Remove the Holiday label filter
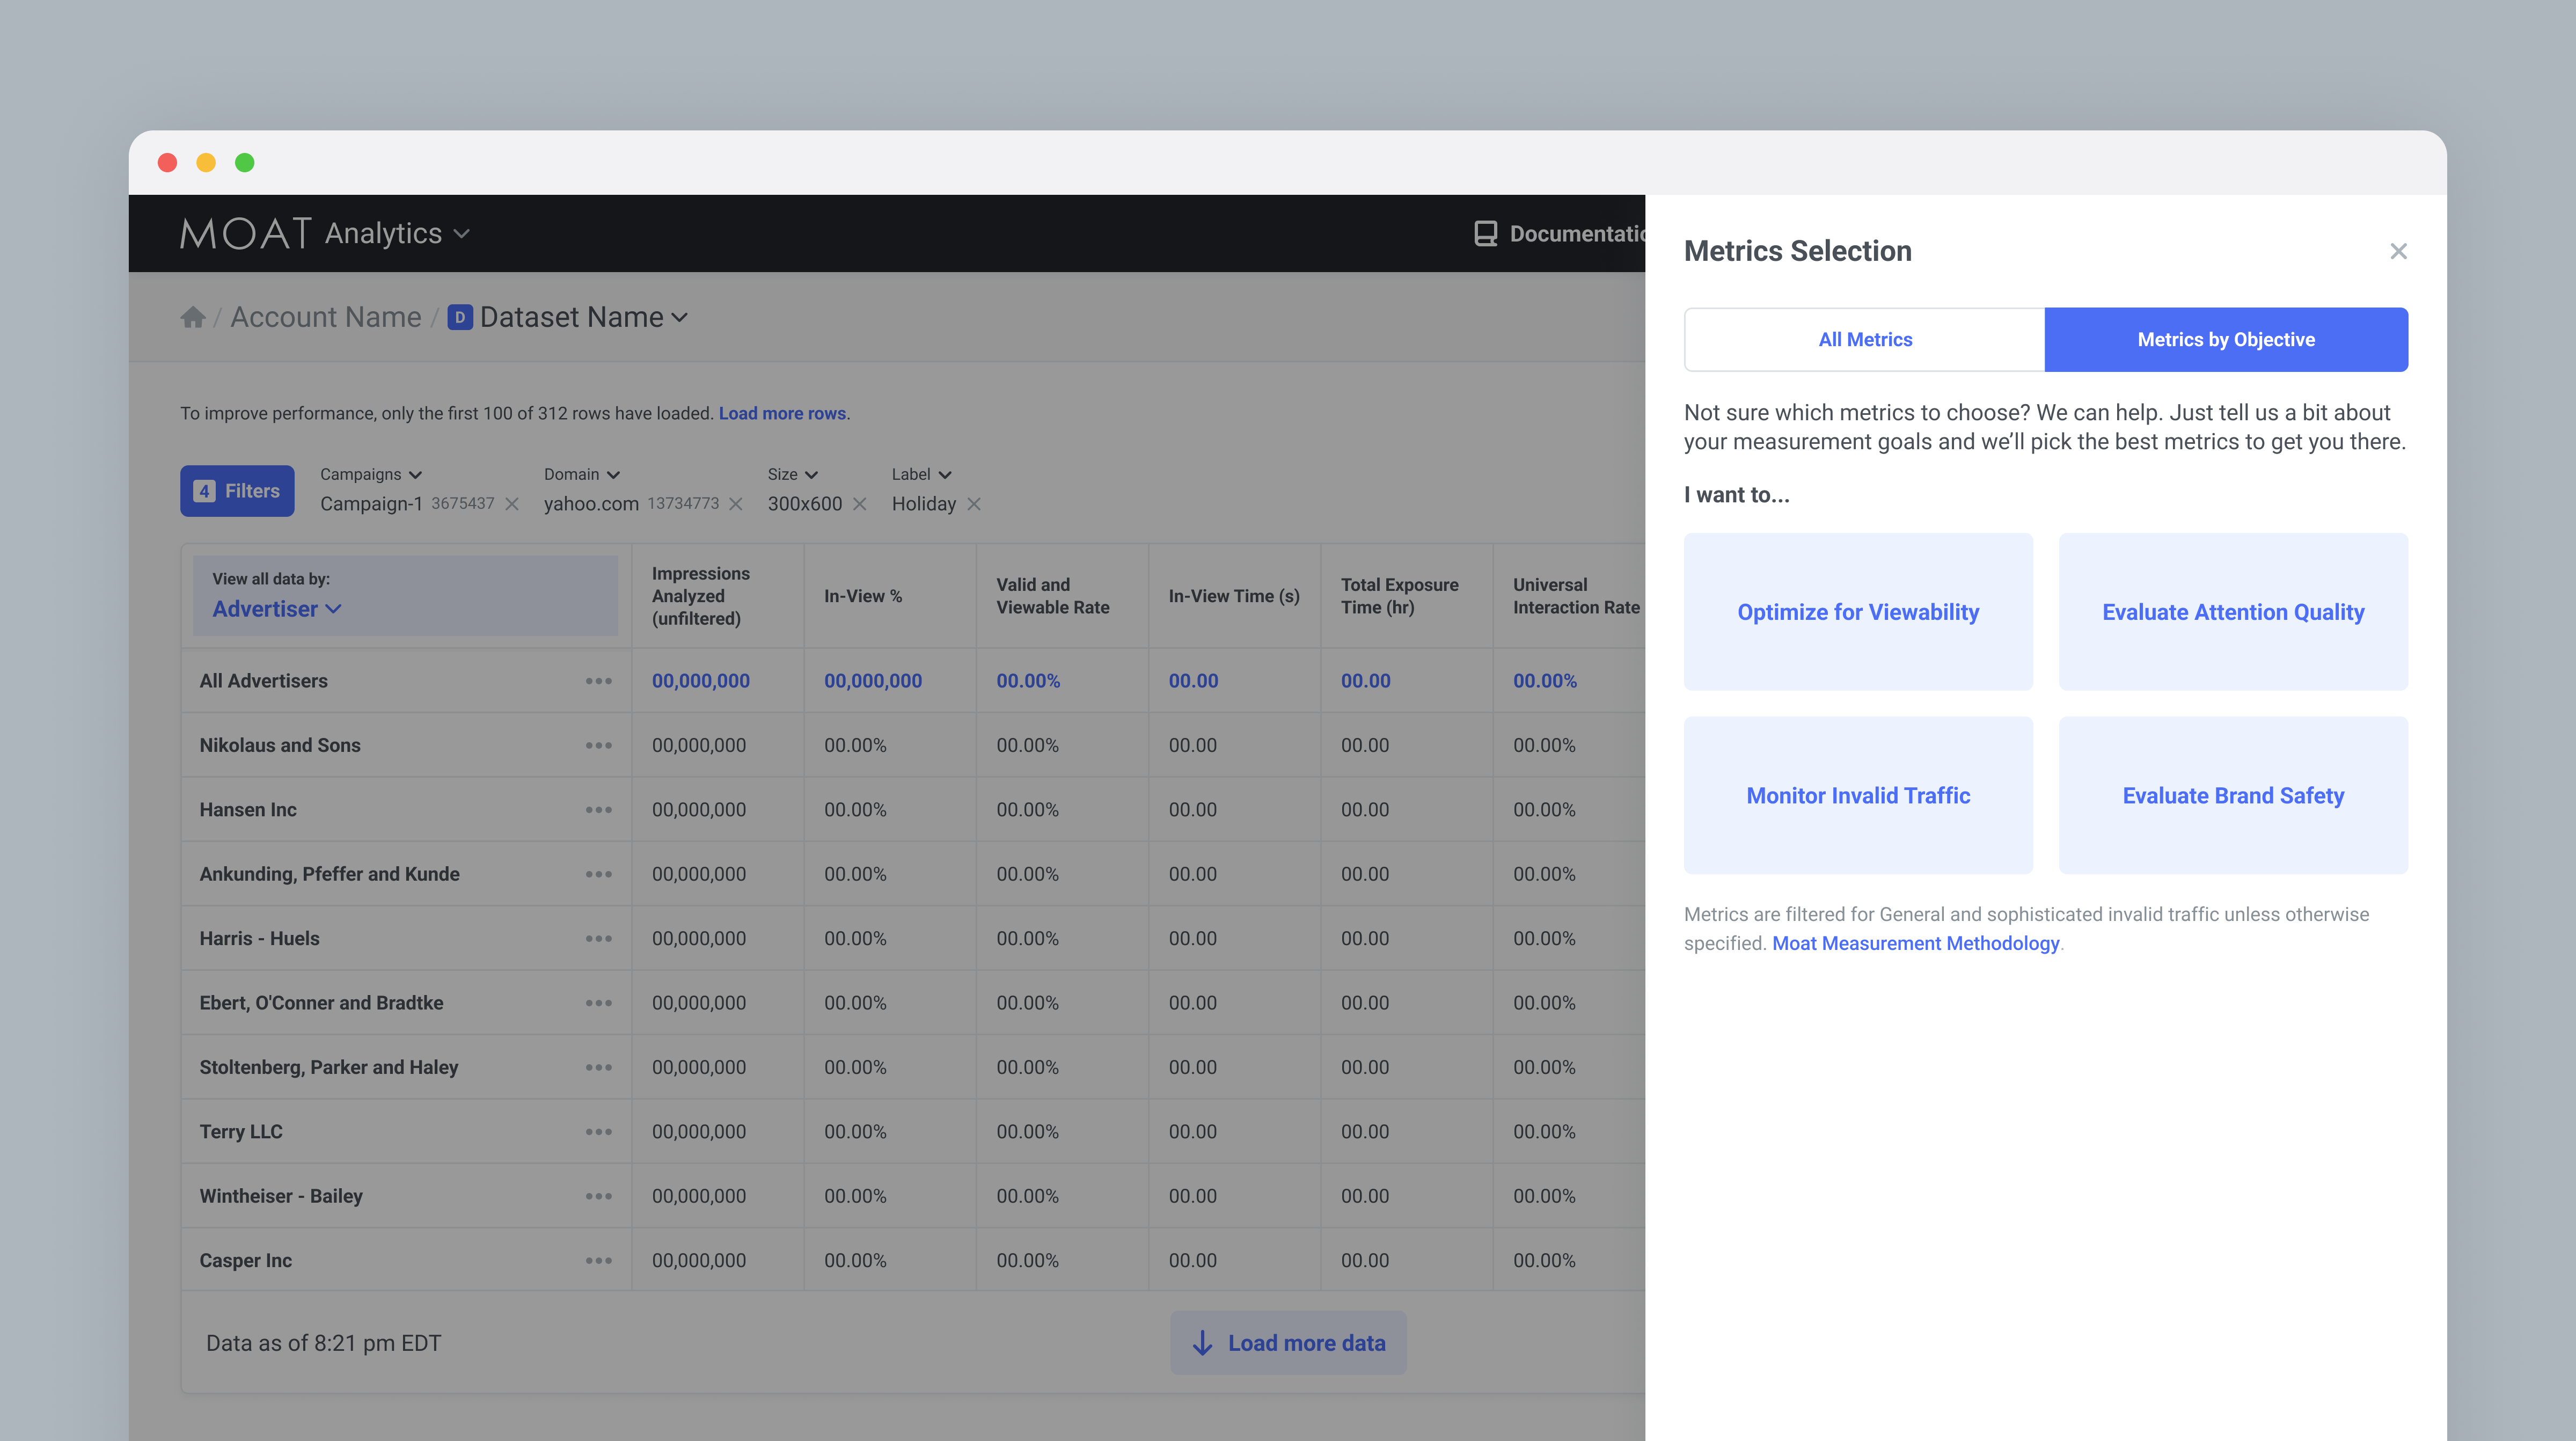Screen dimensions: 2576x1441 (x=974, y=504)
